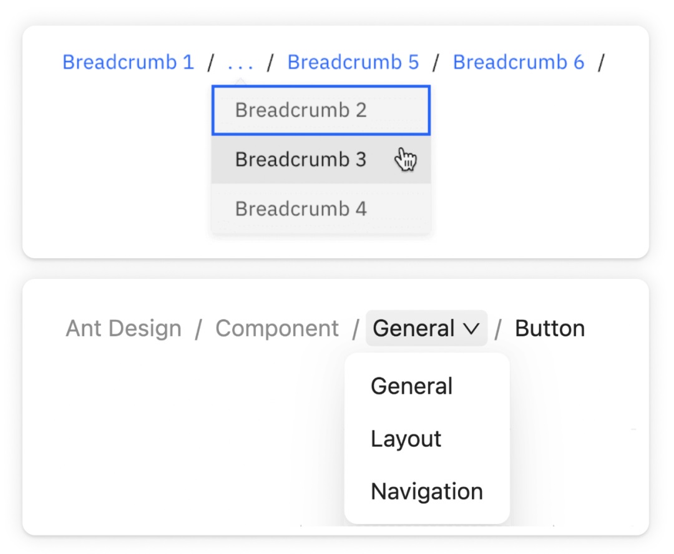This screenshot has height=554, width=674.
Task: Choose General option in the popup menu
Action: 411,386
